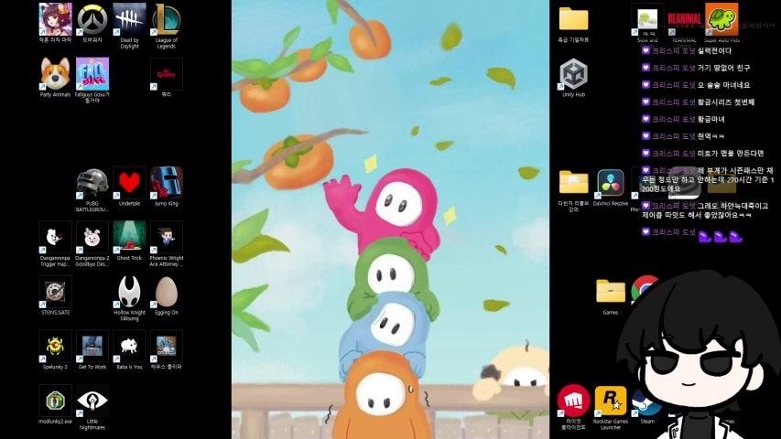Launch Jump King from the desktop
This screenshot has width=781, height=439.
[x=166, y=183]
